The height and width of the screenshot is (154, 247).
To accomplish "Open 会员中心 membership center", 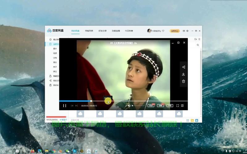I will click(x=175, y=31).
